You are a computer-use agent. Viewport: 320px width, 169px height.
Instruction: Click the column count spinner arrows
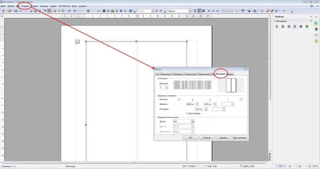166,87
